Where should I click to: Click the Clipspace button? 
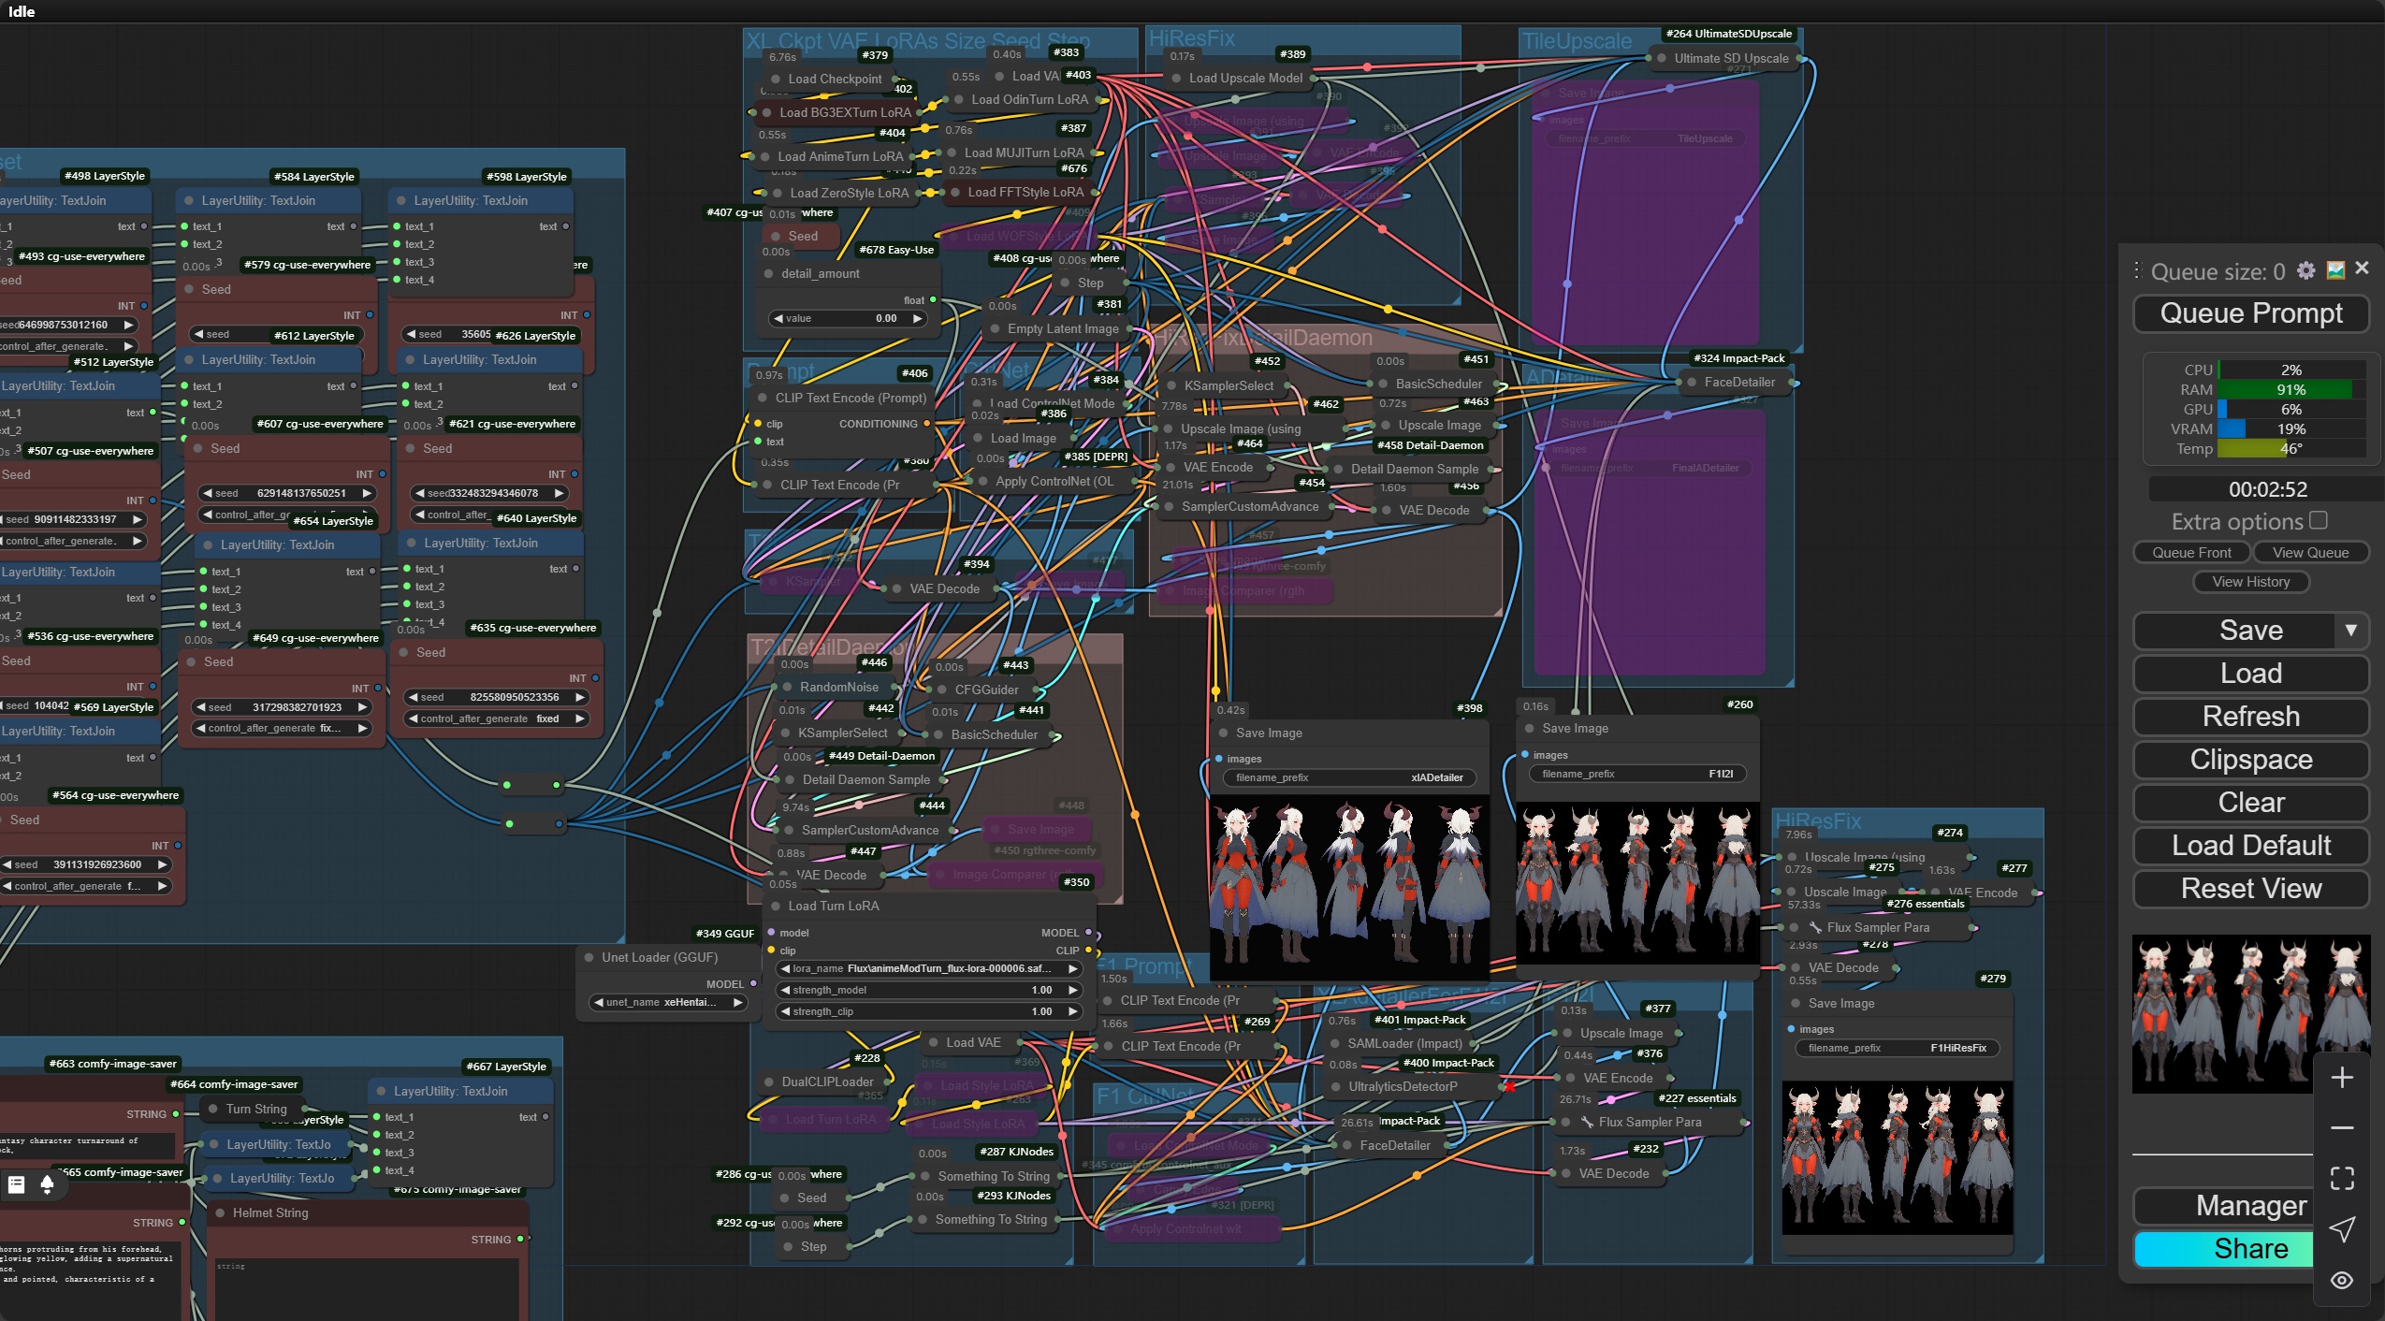2250,760
